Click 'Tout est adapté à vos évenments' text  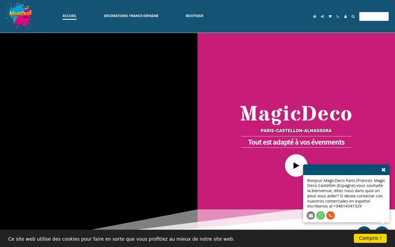(296, 142)
